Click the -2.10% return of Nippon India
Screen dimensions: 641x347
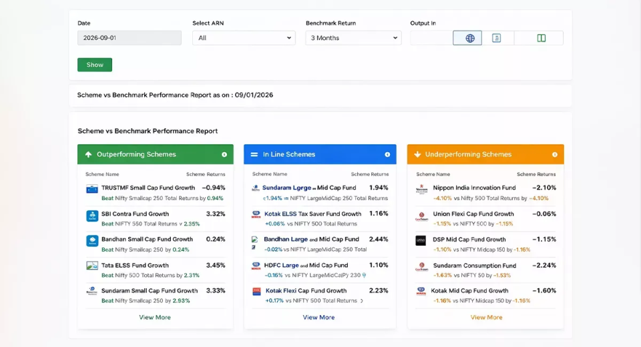[544, 188]
